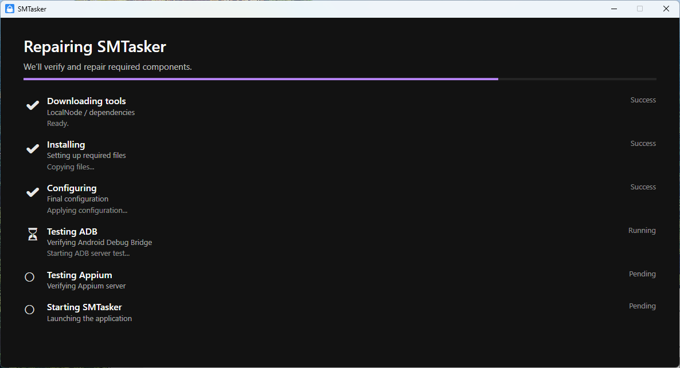The width and height of the screenshot is (680, 368).
Task: Click the 'Verifying Android Debug Bridge' description
Action: pyautogui.click(x=99, y=243)
